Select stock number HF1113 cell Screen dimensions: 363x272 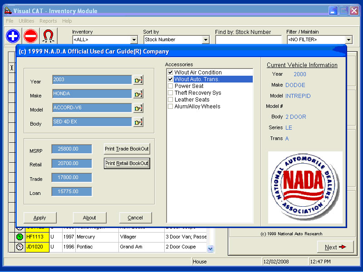(x=37, y=237)
